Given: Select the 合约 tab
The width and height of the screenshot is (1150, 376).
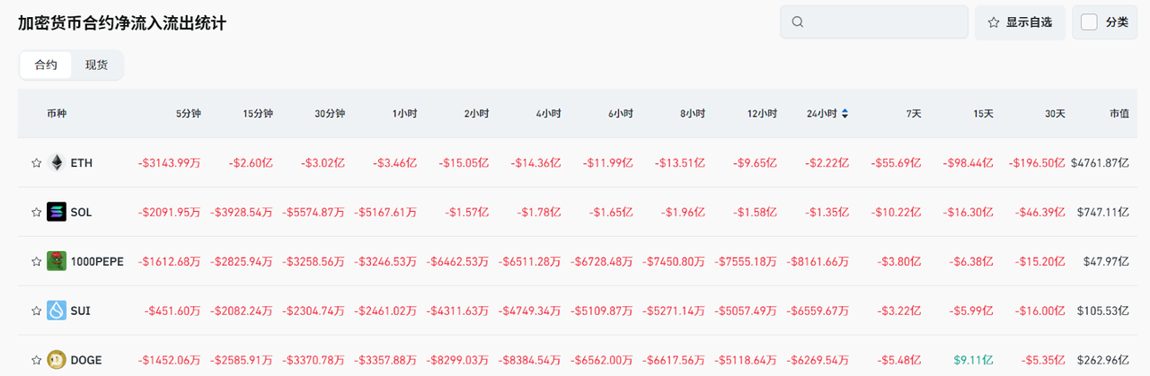Looking at the screenshot, I should pyautogui.click(x=46, y=65).
